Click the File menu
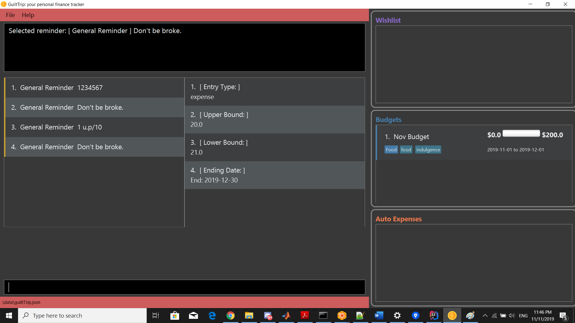This screenshot has width=575, height=323. point(10,15)
